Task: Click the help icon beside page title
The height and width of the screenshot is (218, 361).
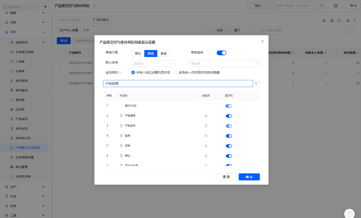Action: (94, 6)
